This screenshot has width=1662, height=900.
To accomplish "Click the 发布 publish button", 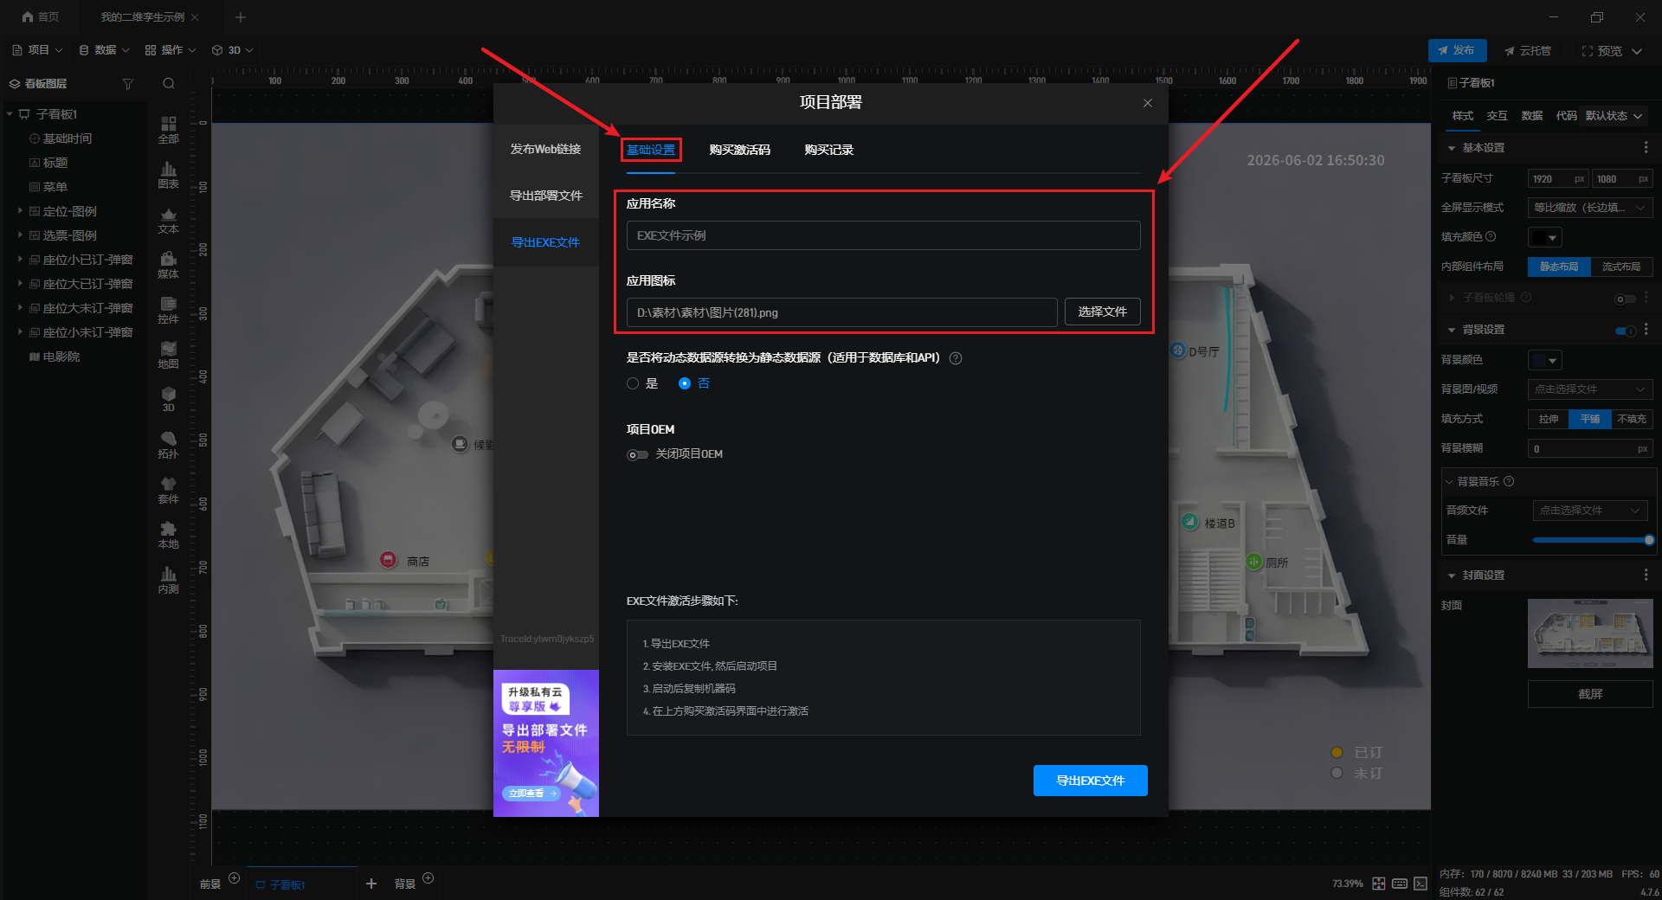I will (1457, 50).
